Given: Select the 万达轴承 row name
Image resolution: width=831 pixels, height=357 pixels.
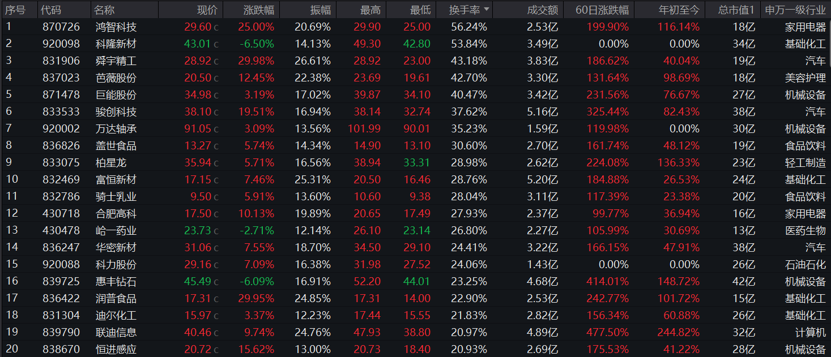Looking at the screenshot, I should pos(116,128).
